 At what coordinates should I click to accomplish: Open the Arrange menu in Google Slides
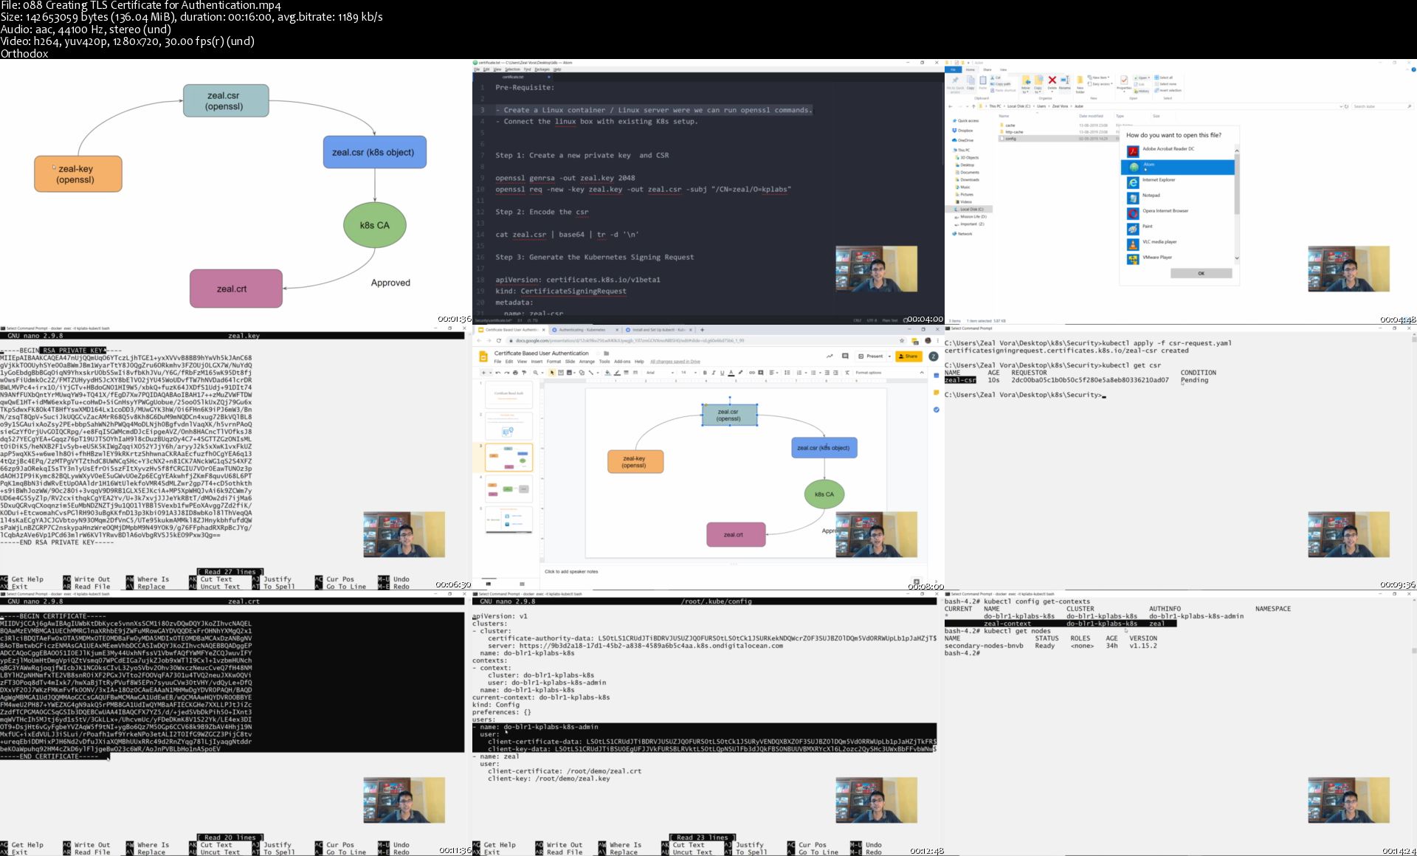click(587, 362)
